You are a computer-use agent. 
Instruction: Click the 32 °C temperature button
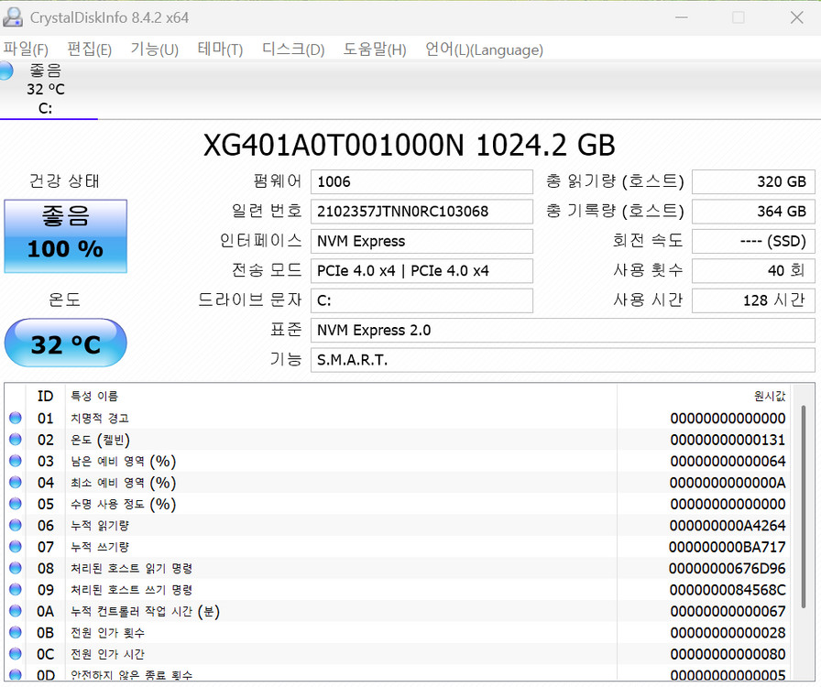coord(65,343)
